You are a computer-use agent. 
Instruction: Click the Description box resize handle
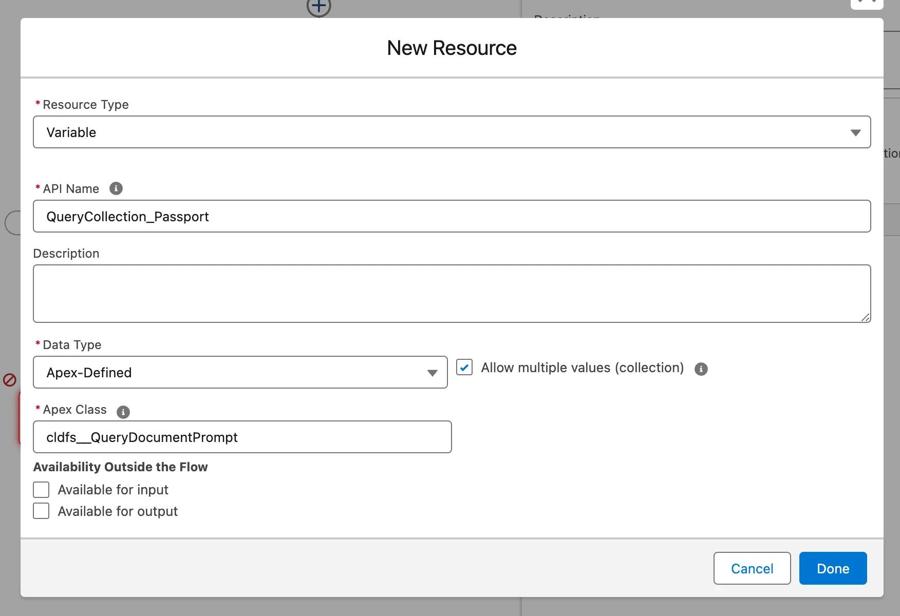[x=865, y=317]
